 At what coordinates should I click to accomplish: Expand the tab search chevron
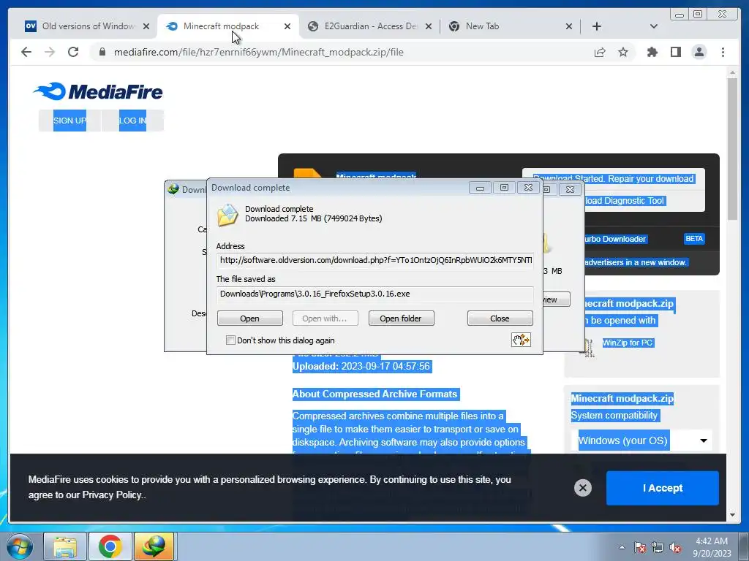click(654, 26)
